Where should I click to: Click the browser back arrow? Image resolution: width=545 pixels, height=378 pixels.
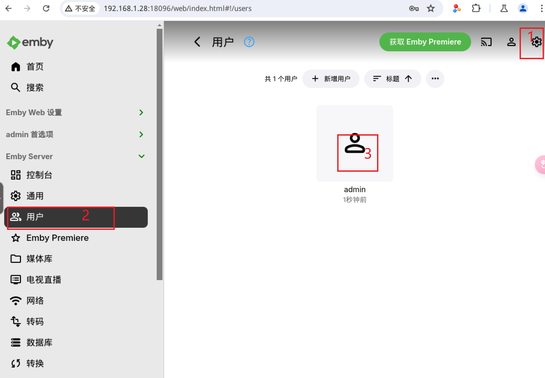click(8, 8)
